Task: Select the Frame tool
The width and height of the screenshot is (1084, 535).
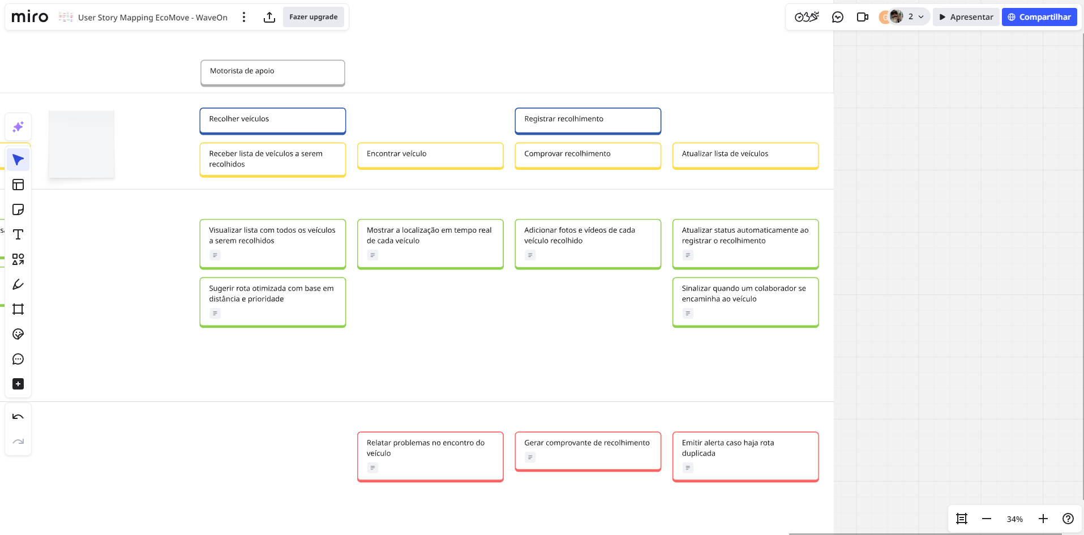Action: pos(18,309)
